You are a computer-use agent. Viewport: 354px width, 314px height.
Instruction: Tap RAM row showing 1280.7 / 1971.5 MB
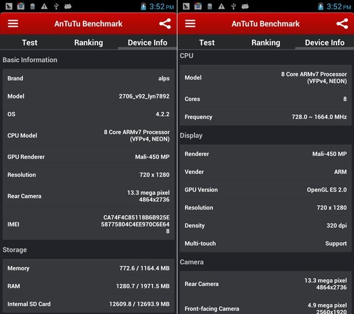[x=88, y=286]
